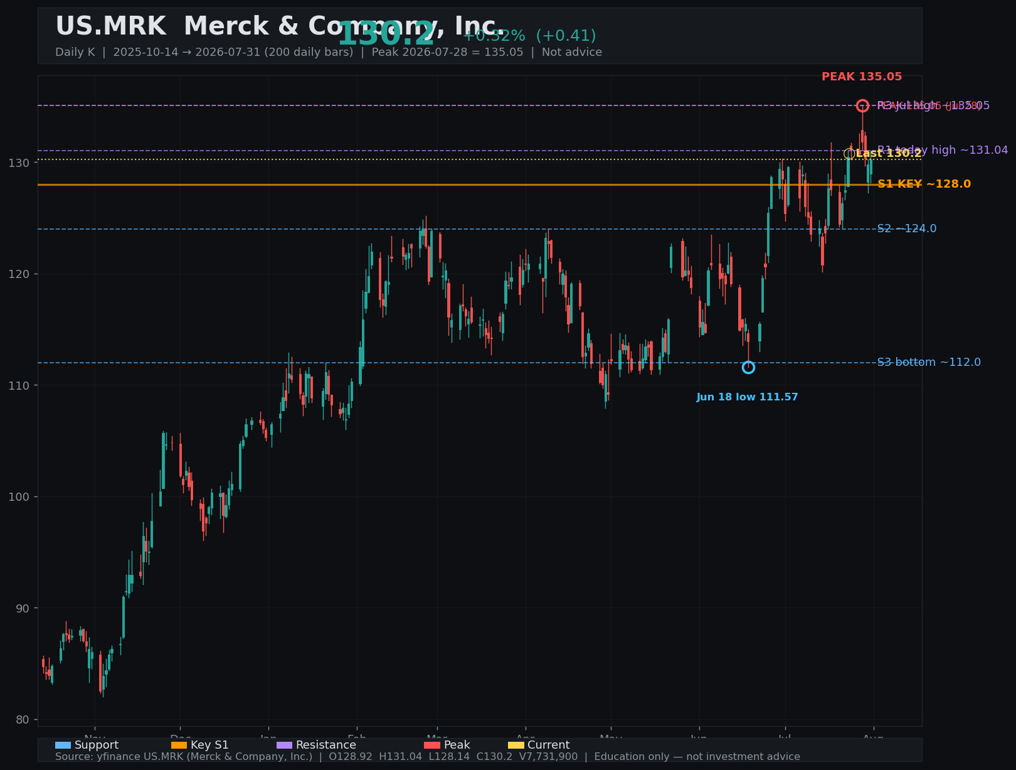Click the 90 y-axis label
This screenshot has height=770, width=1016.
(23, 608)
